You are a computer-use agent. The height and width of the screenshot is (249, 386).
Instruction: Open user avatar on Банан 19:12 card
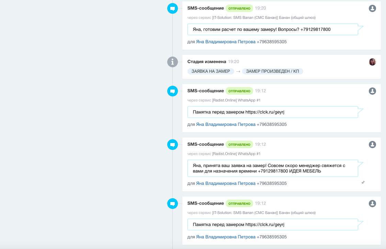(372, 203)
